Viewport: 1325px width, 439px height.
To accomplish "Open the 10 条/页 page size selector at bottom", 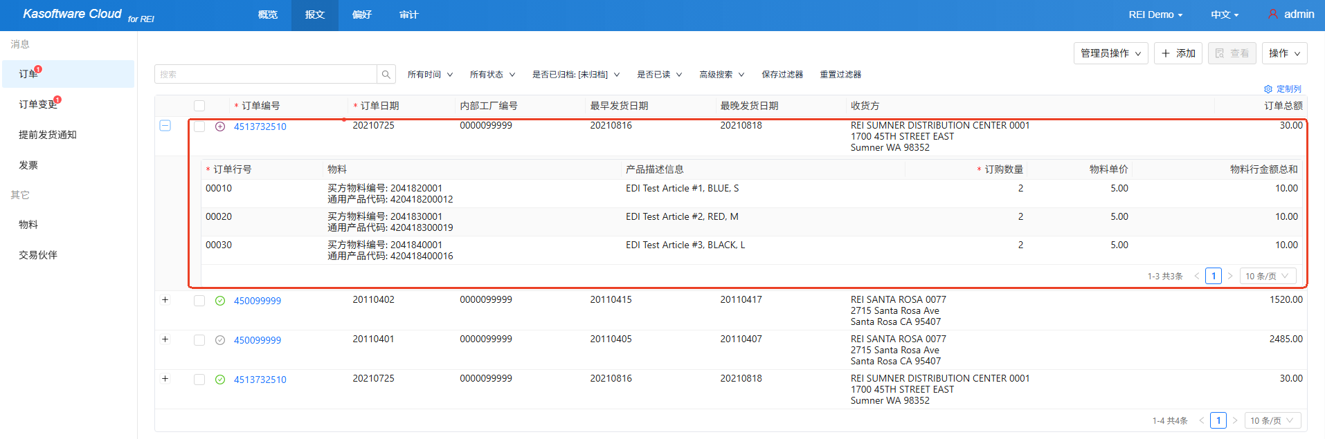I will 1272,420.
